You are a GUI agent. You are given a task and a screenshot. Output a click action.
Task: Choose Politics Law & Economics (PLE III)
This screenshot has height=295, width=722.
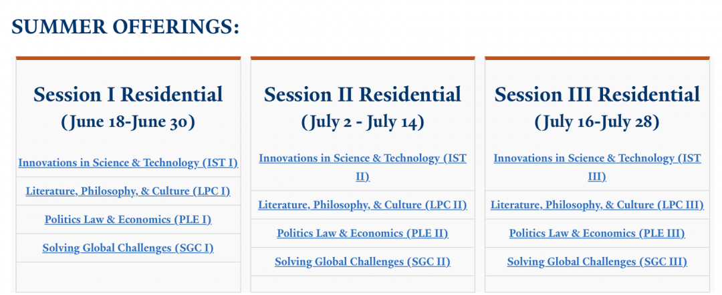pos(597,234)
